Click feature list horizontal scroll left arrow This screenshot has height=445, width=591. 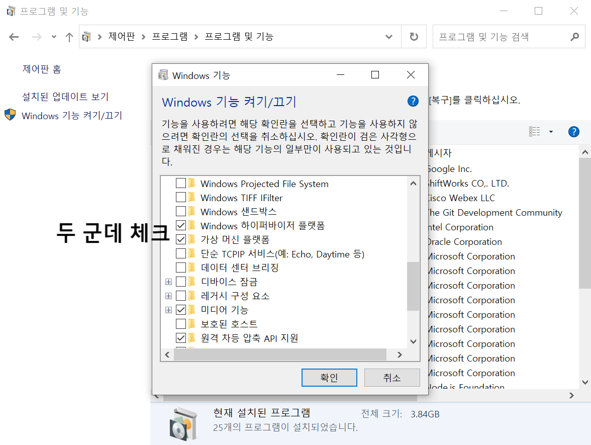click(167, 355)
